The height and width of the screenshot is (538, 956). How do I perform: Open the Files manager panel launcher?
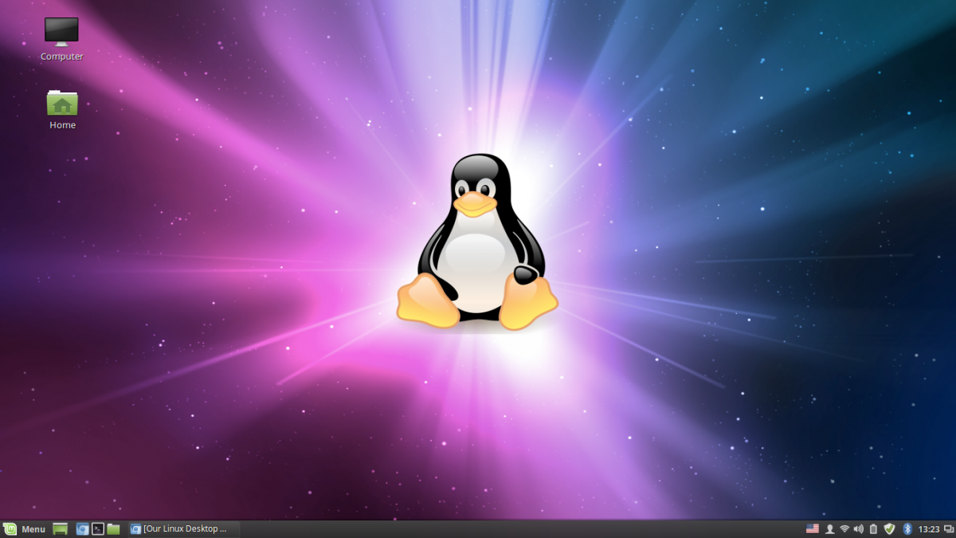pyautogui.click(x=113, y=529)
